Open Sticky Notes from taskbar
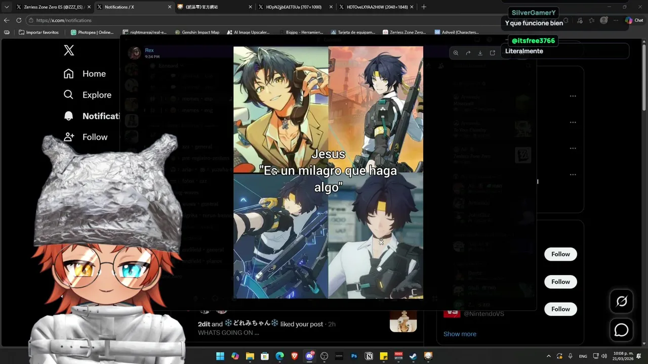 tap(384, 356)
